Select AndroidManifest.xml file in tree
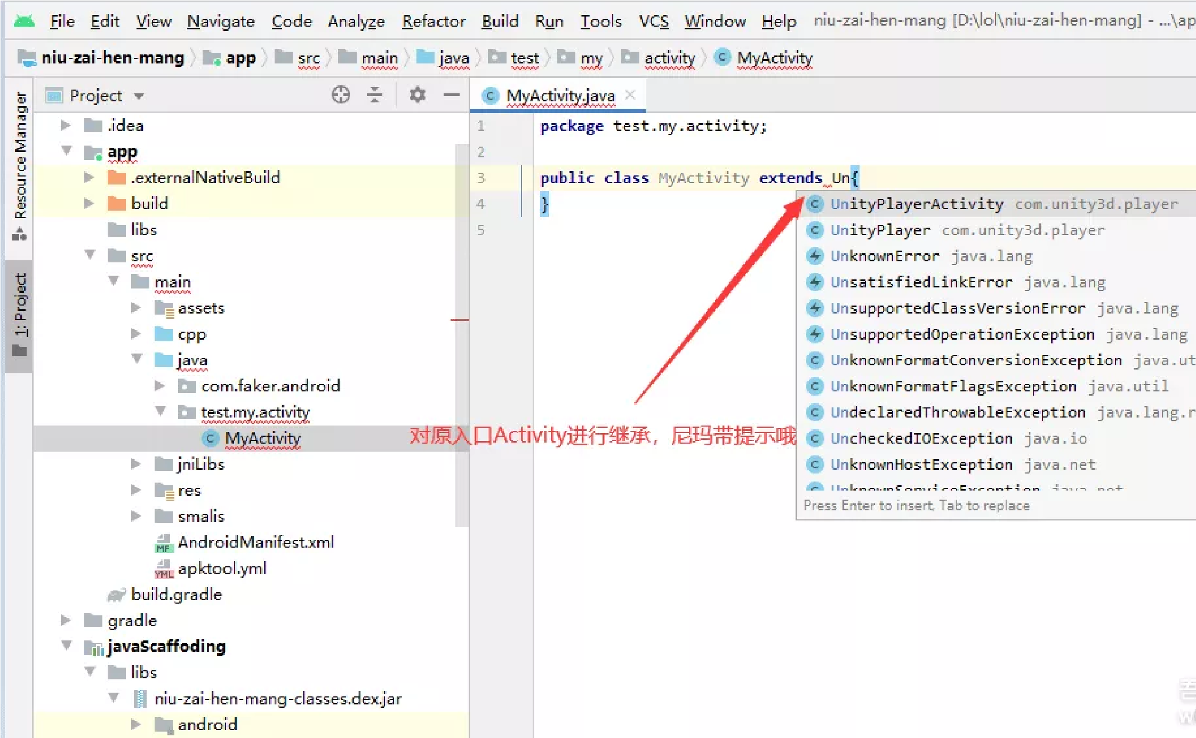 255,542
